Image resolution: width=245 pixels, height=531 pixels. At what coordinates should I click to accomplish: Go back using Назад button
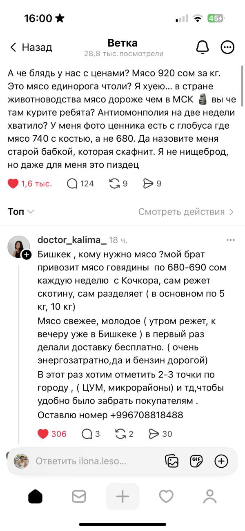click(x=31, y=47)
